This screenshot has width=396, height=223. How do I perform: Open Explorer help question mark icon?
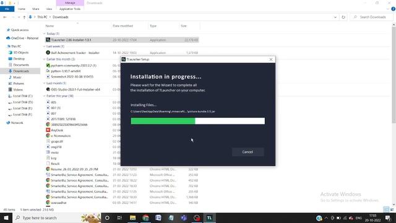click(393, 9)
